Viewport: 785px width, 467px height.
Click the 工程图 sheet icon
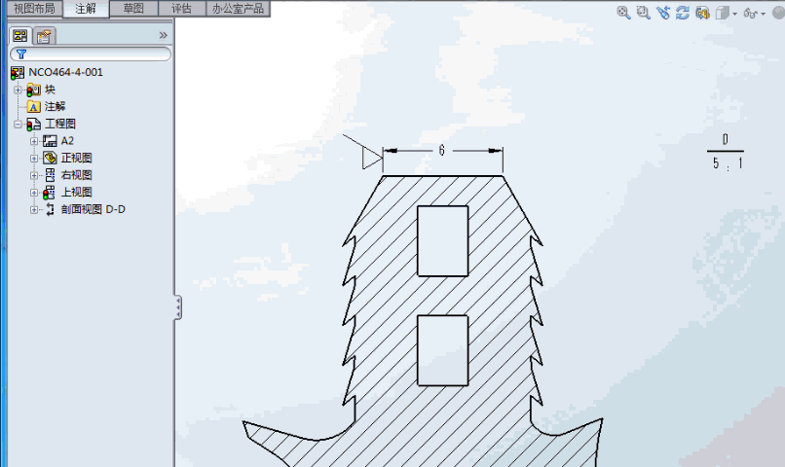(x=33, y=125)
